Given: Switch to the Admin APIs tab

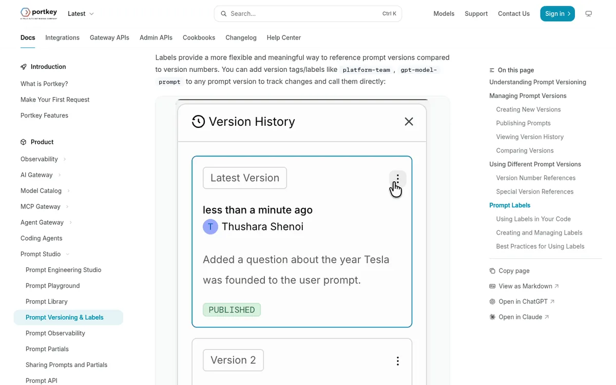Looking at the screenshot, I should [x=156, y=37].
